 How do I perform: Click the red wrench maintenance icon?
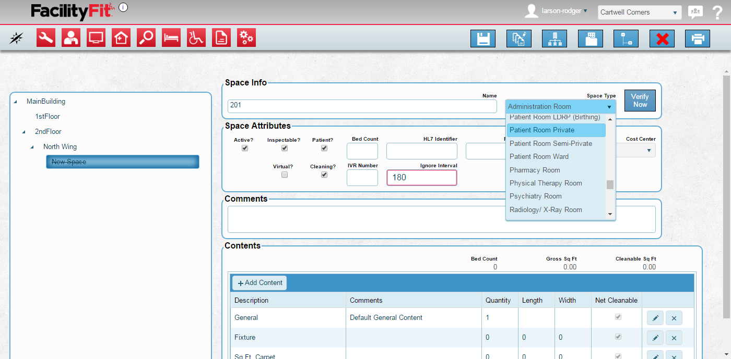point(46,38)
